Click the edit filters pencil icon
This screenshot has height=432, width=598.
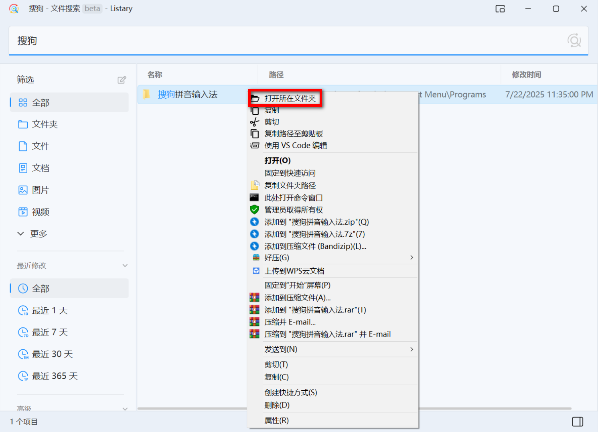122,80
